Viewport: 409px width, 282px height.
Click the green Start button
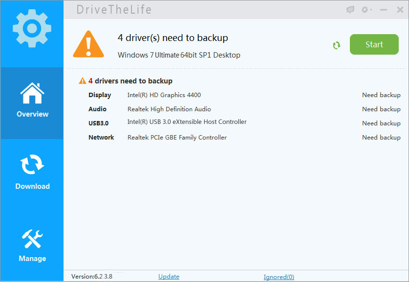374,44
